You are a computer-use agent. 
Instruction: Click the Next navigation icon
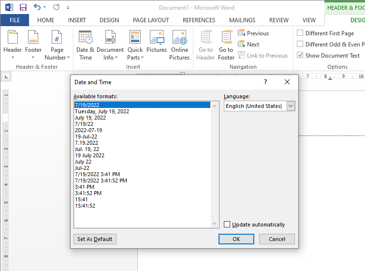pos(242,45)
